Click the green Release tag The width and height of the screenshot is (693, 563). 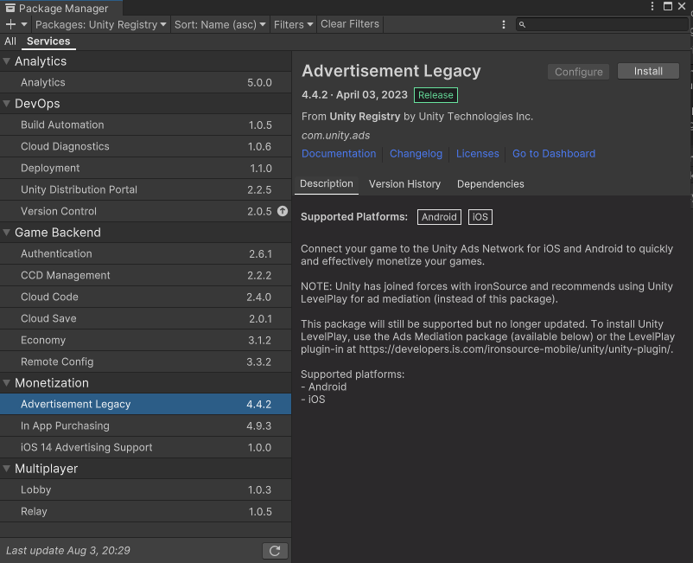[436, 95]
